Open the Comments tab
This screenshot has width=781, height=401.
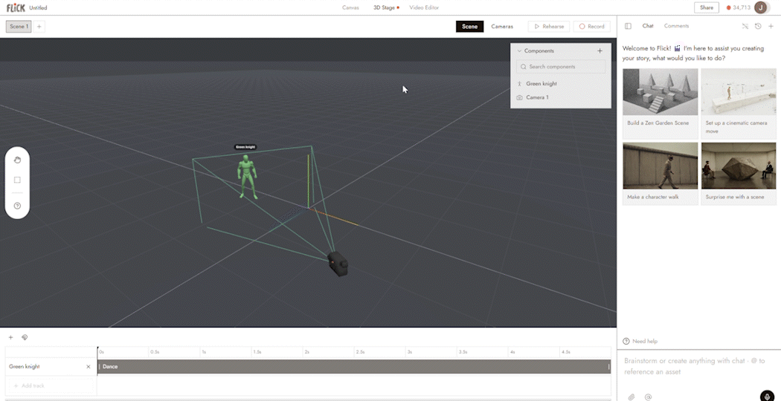pyautogui.click(x=676, y=26)
